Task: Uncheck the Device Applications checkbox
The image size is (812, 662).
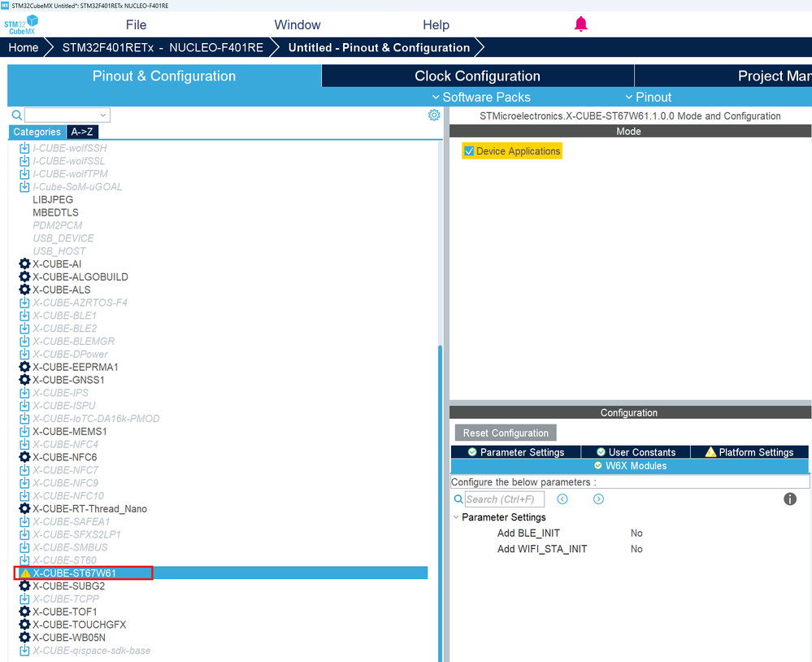Action: [469, 151]
